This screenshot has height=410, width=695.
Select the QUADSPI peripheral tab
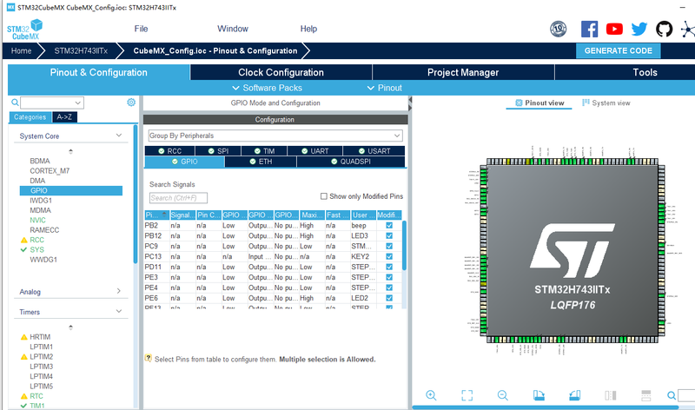(351, 162)
